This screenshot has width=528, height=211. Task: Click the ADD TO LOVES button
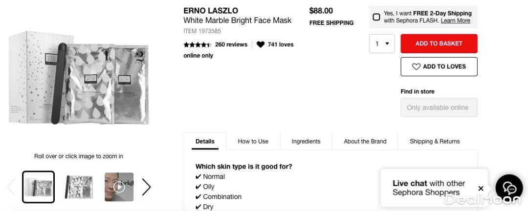click(439, 66)
